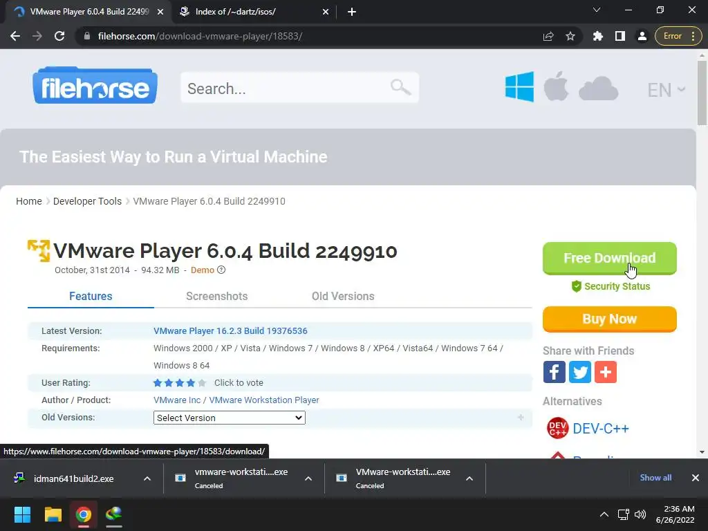708x531 pixels.
Task: Open the idman641build2.exe download
Action: click(73, 478)
